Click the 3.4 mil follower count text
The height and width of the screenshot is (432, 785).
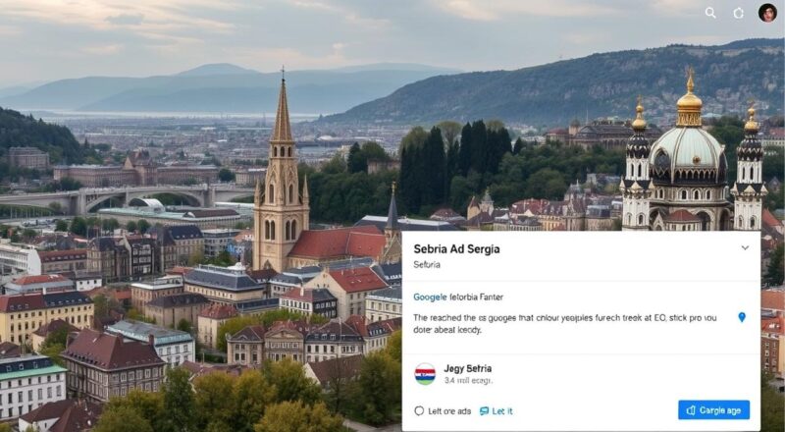point(468,380)
